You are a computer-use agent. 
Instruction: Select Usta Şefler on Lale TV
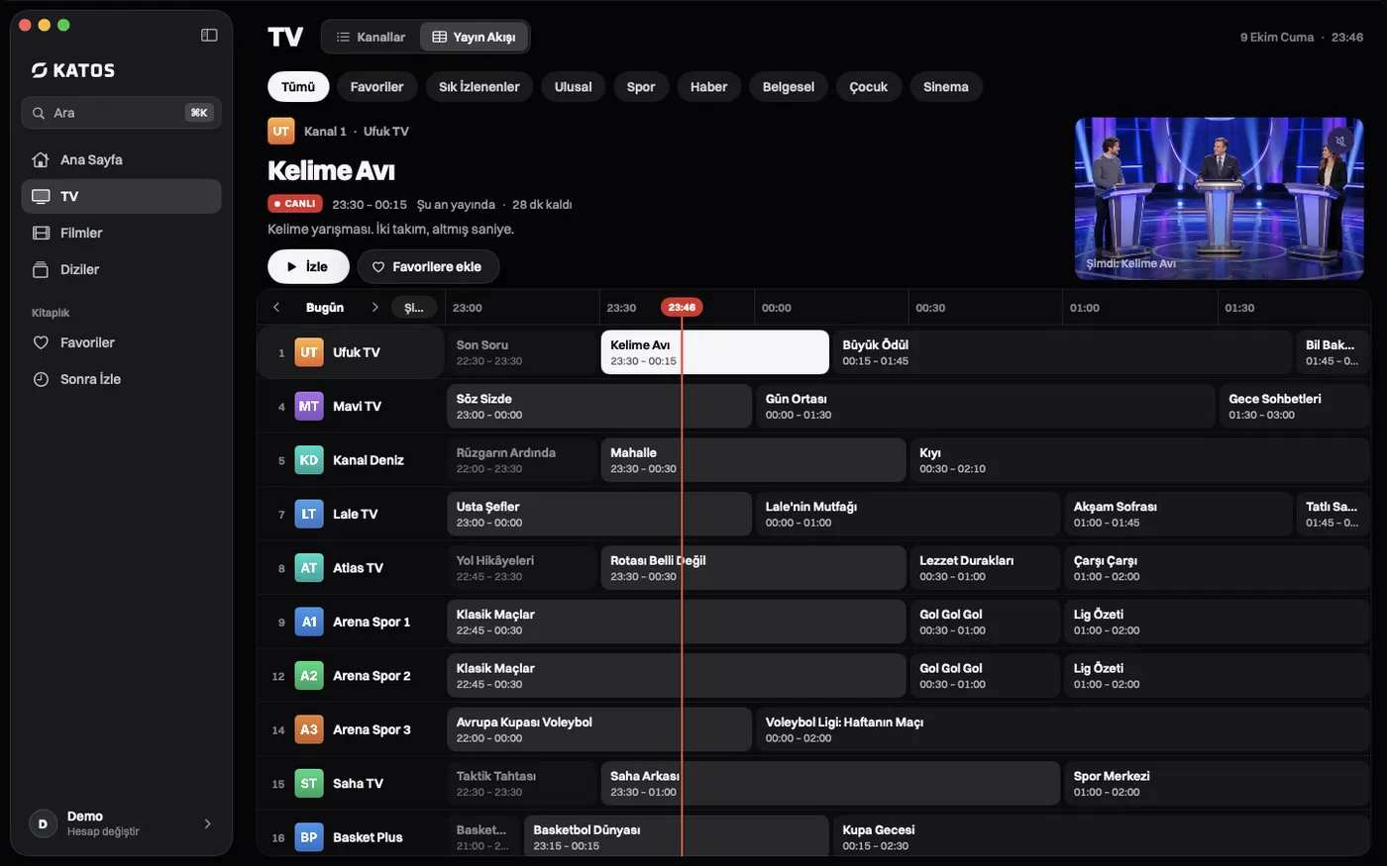[x=598, y=514]
